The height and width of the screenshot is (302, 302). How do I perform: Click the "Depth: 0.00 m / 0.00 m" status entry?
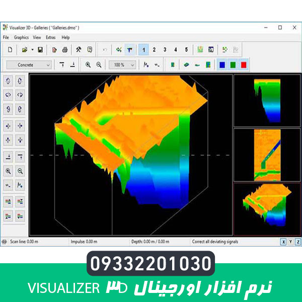pos(150,242)
